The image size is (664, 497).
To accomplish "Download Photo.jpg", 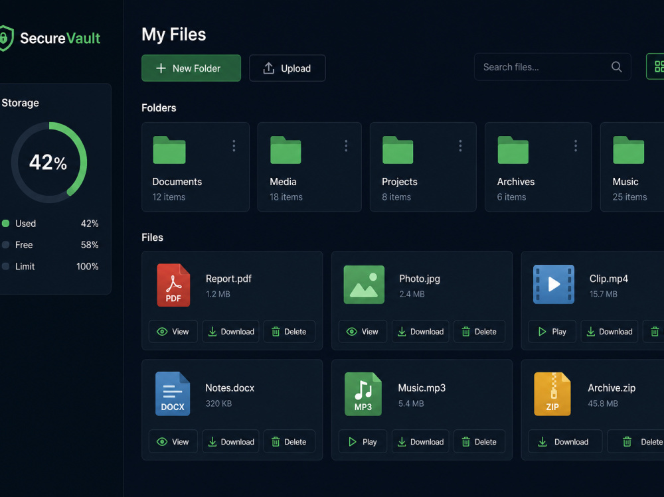I will (x=420, y=332).
